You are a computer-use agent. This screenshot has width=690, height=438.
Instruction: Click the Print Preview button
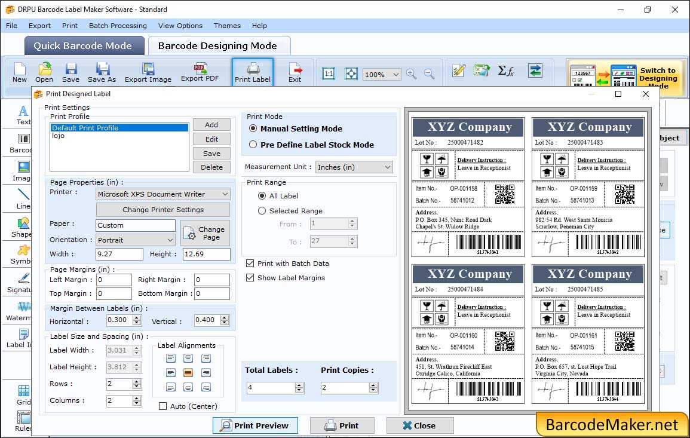(255, 425)
